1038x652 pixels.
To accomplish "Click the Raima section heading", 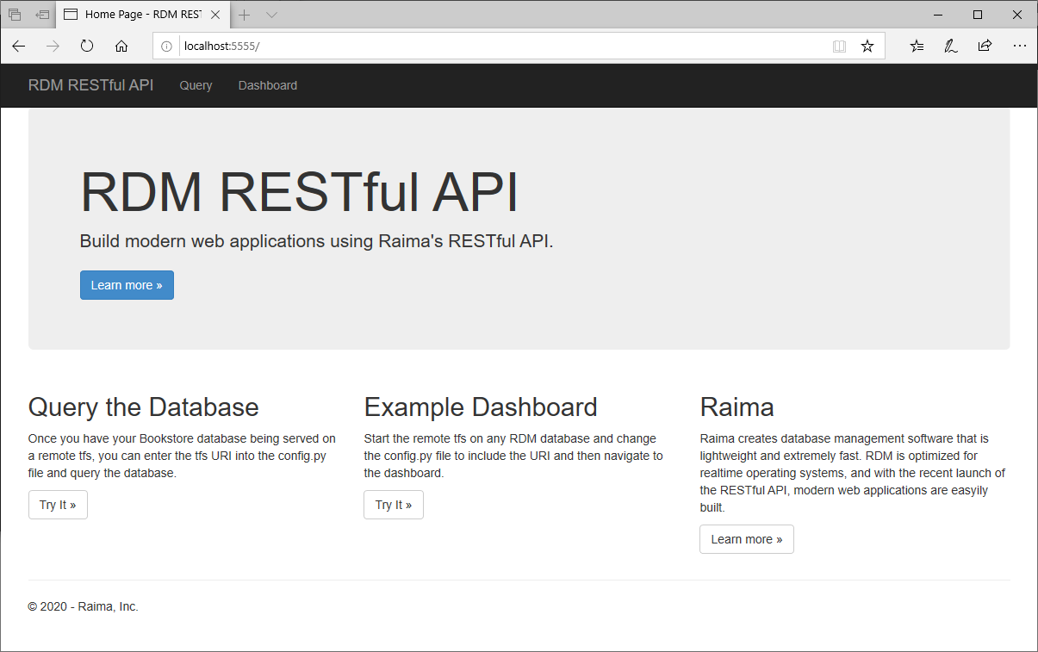I will pyautogui.click(x=737, y=407).
